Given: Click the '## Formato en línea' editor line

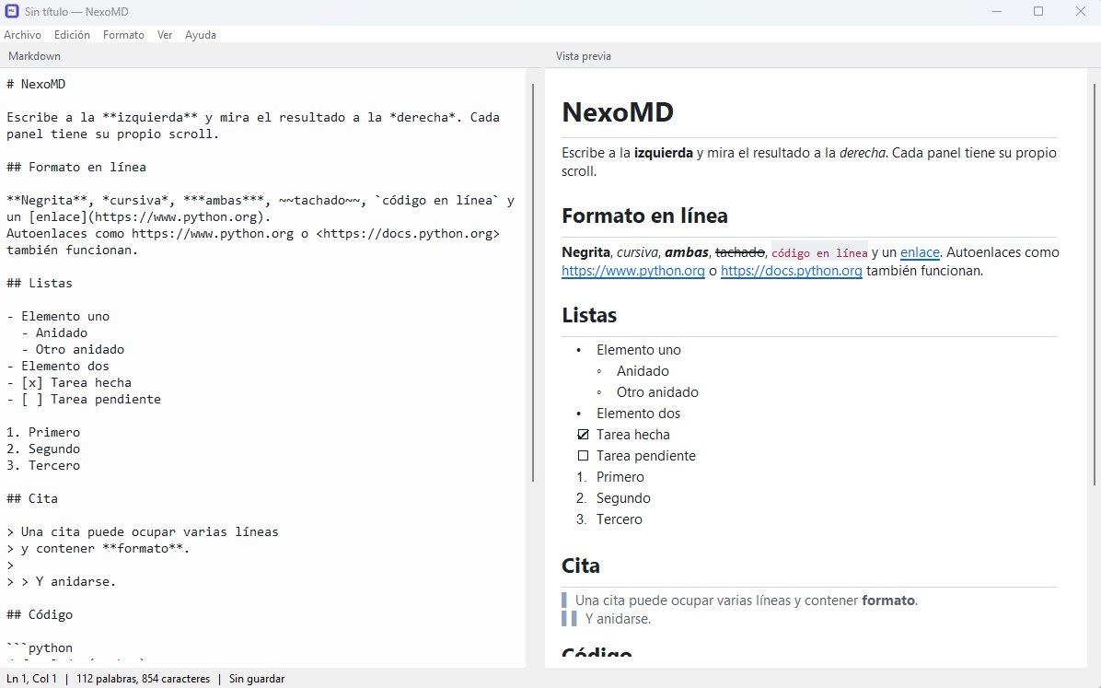Looking at the screenshot, I should tap(76, 168).
